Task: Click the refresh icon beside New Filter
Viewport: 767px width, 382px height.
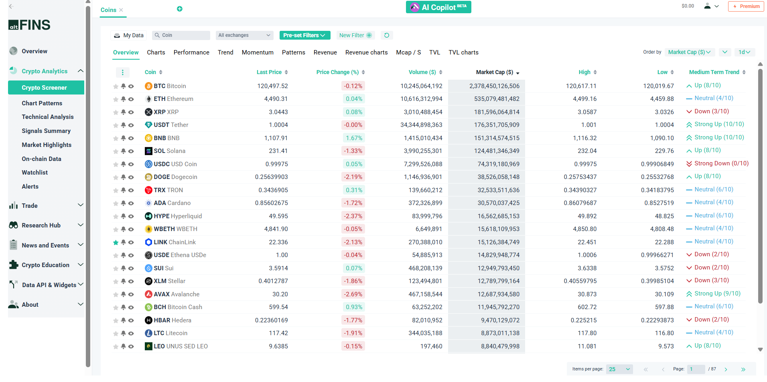Action: click(386, 35)
